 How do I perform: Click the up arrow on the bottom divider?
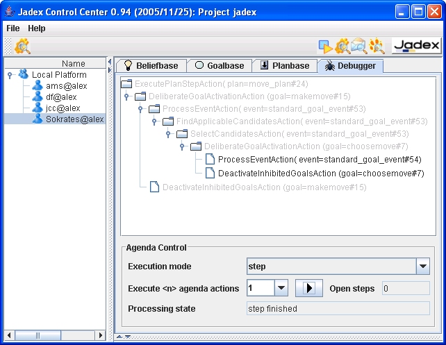(x=119, y=337)
